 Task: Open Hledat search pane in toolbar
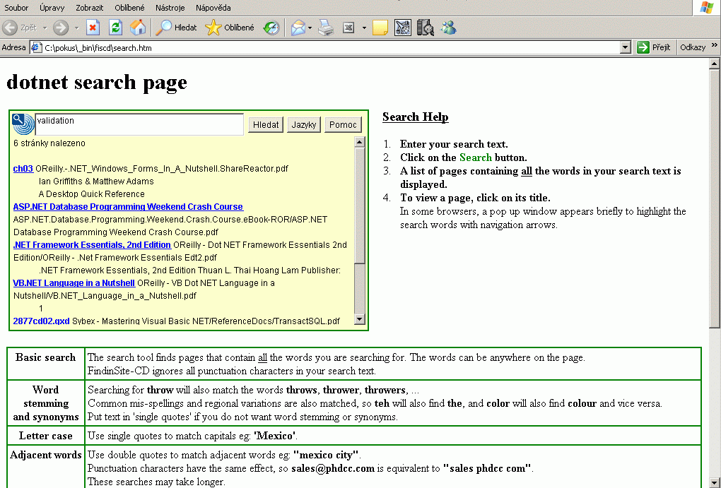coord(177,28)
